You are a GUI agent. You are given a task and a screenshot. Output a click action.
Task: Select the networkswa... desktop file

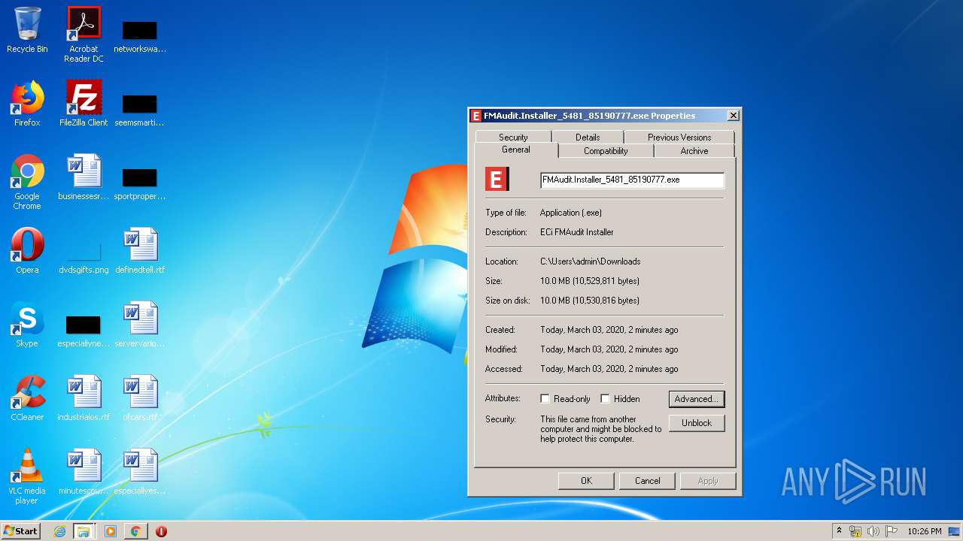pos(140,36)
